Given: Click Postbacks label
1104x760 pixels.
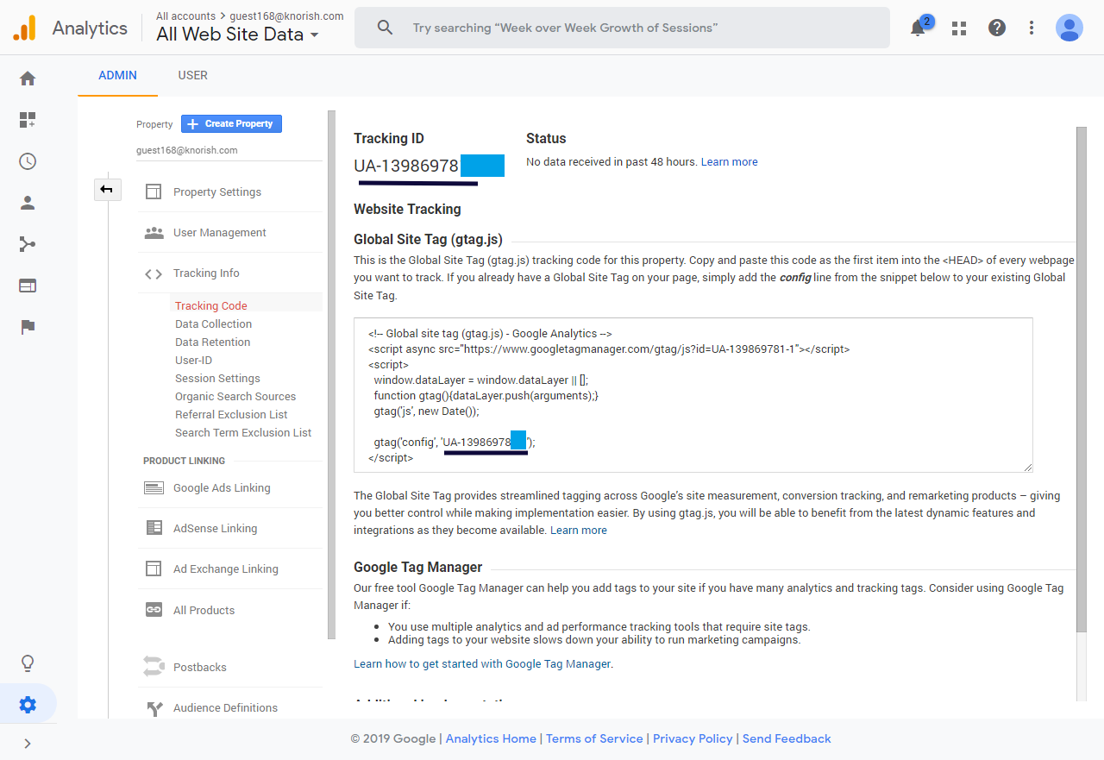Looking at the screenshot, I should [x=199, y=667].
